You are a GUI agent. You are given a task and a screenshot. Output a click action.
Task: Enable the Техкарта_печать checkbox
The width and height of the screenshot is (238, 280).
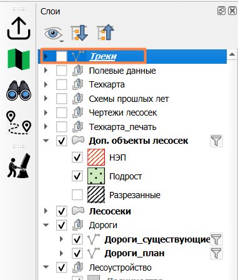62,127
